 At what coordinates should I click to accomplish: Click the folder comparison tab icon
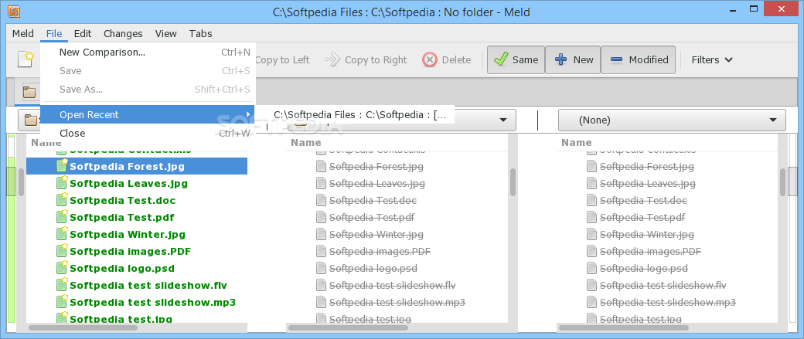click(x=29, y=92)
